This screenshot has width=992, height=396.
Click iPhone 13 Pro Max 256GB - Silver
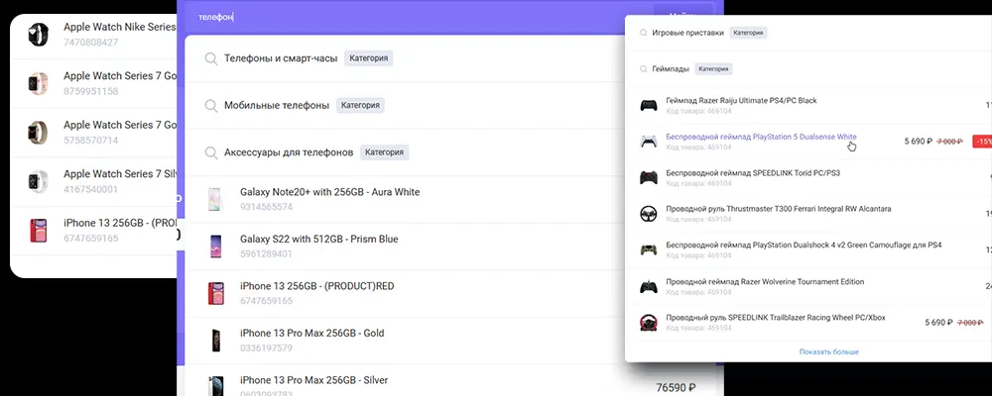pyautogui.click(x=313, y=380)
